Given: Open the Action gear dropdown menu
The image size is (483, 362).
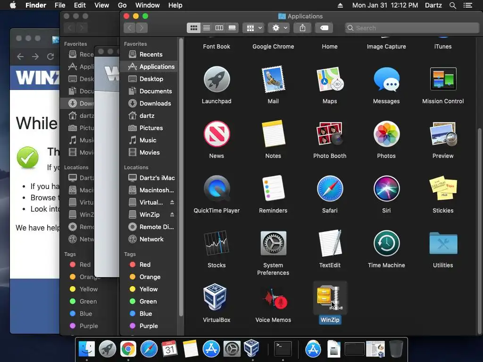Looking at the screenshot, I should [x=279, y=28].
